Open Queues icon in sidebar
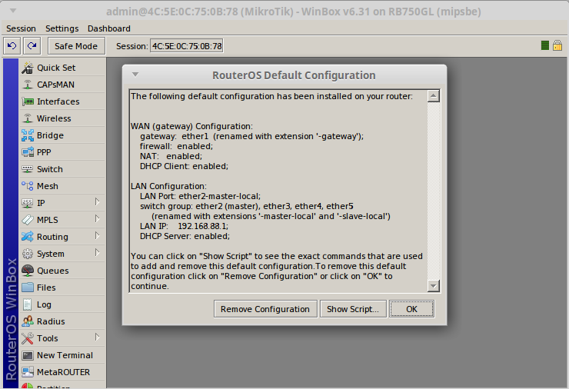Image resolution: width=569 pixels, height=389 pixels. [27, 271]
